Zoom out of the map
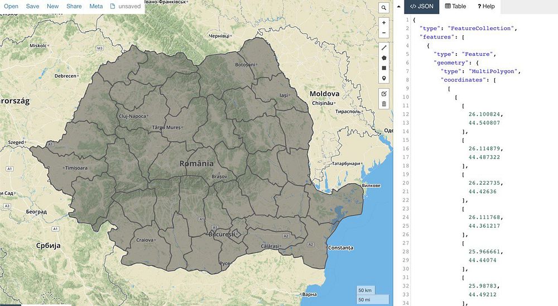 [384, 33]
